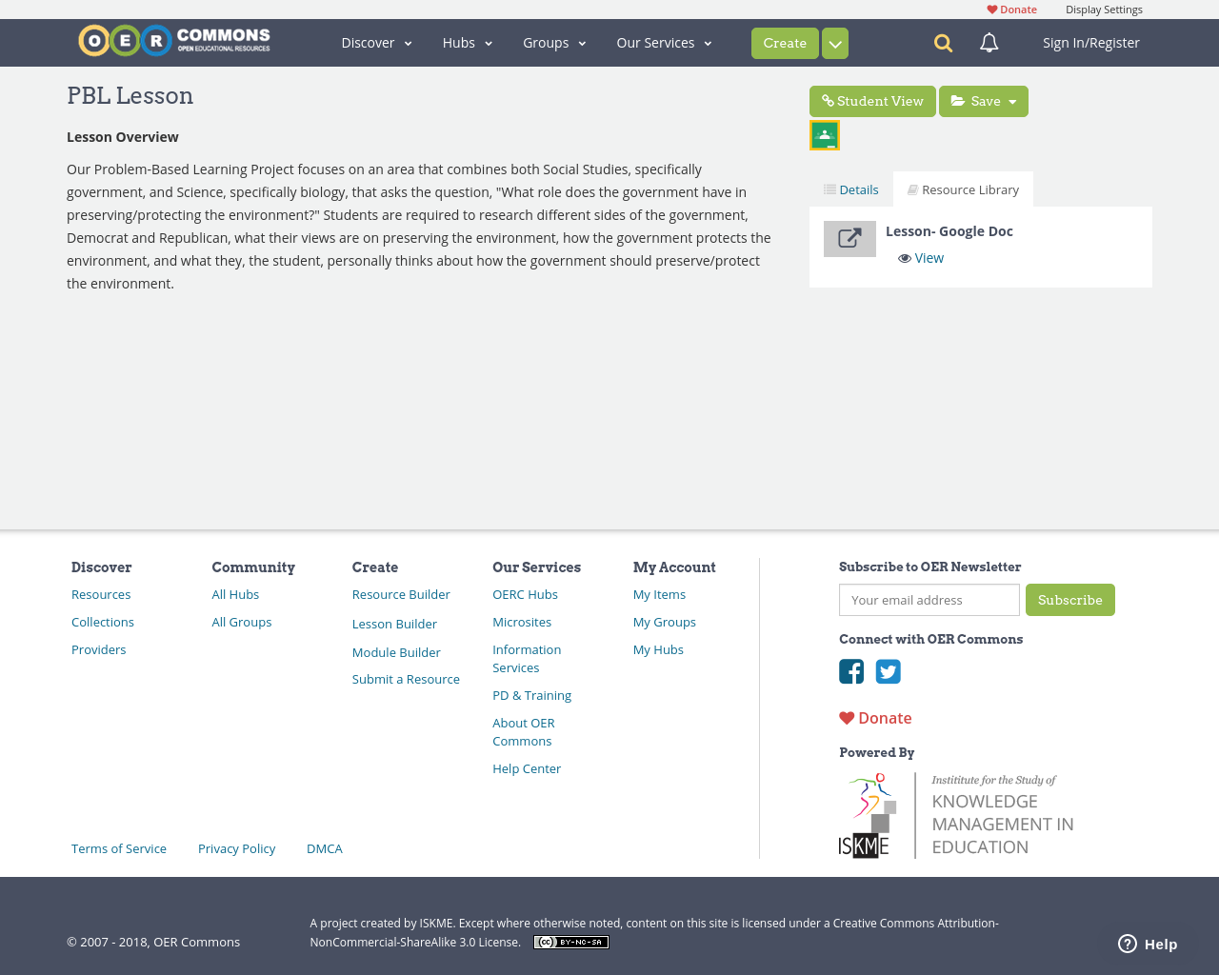Click the notification bell icon

[989, 42]
